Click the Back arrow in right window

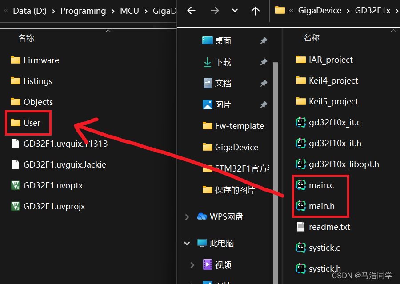(191, 11)
